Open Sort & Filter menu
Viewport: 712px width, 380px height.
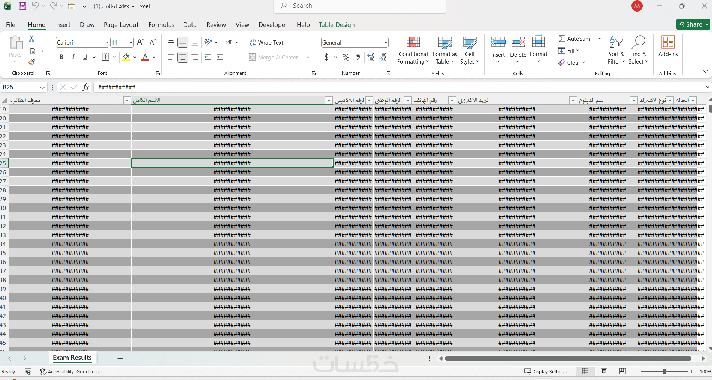[616, 50]
